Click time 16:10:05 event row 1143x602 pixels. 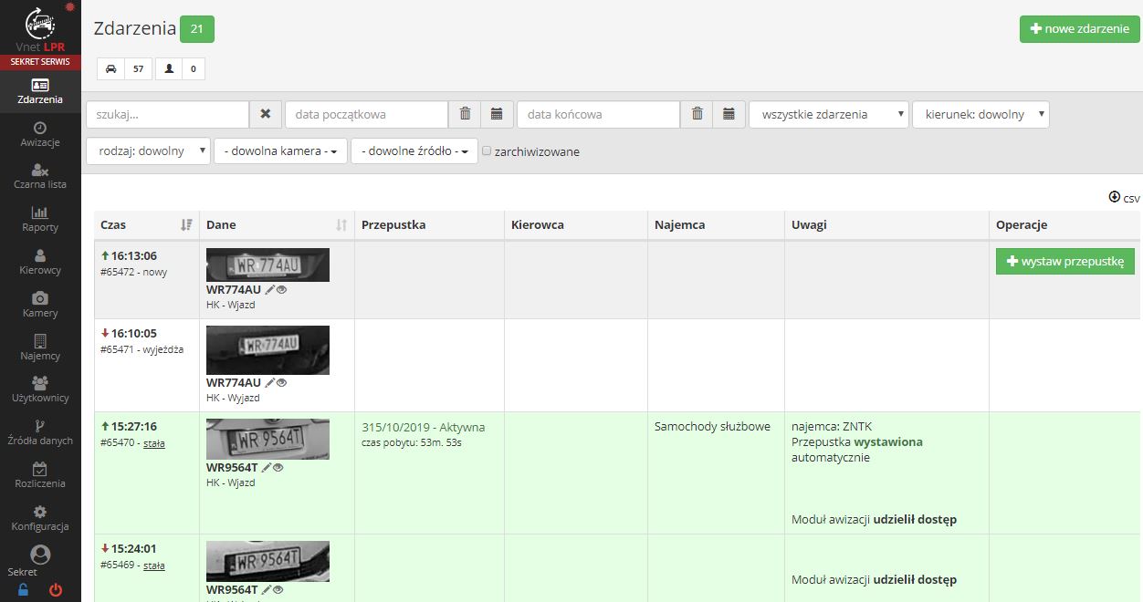pyautogui.click(x=134, y=333)
